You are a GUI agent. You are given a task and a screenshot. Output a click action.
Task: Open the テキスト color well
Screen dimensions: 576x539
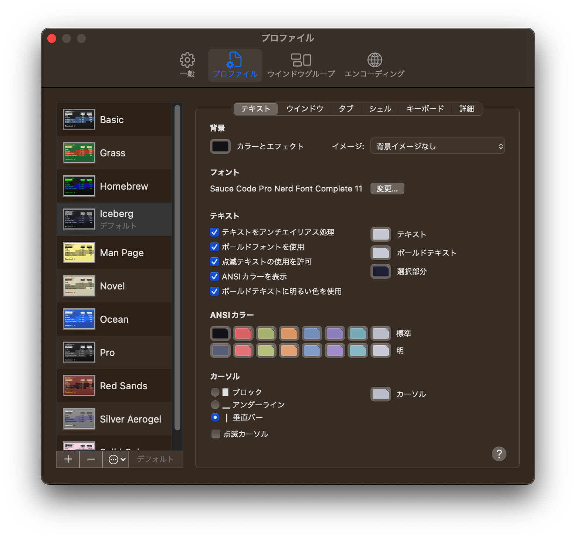pos(381,234)
